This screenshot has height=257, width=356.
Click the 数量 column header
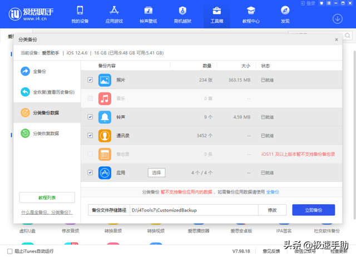[x=207, y=66]
